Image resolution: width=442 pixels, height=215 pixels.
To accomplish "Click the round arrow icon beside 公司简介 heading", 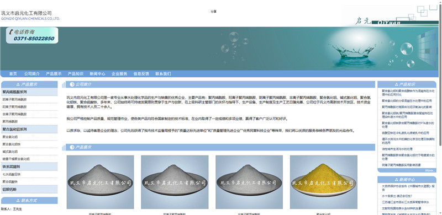I will point(72,84).
